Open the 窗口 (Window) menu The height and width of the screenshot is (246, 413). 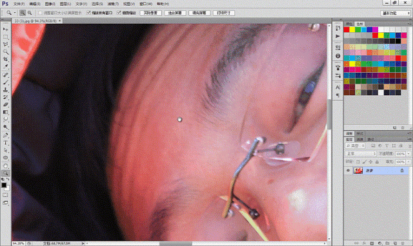(x=145, y=4)
